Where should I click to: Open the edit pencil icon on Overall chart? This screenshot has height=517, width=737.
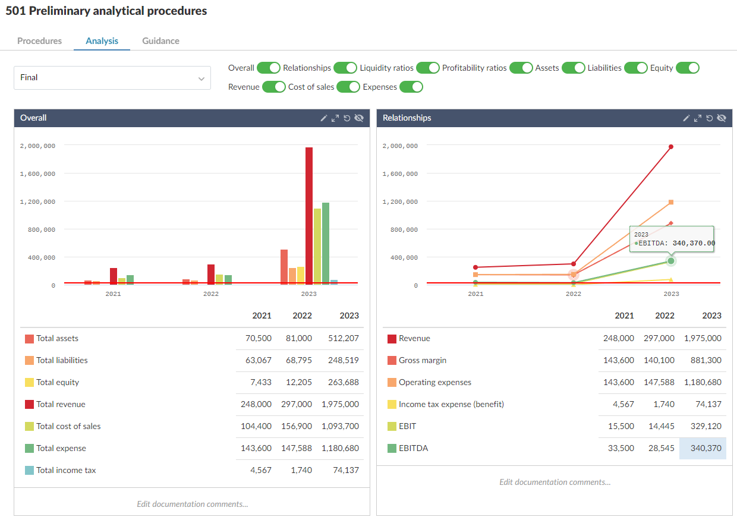tap(323, 118)
